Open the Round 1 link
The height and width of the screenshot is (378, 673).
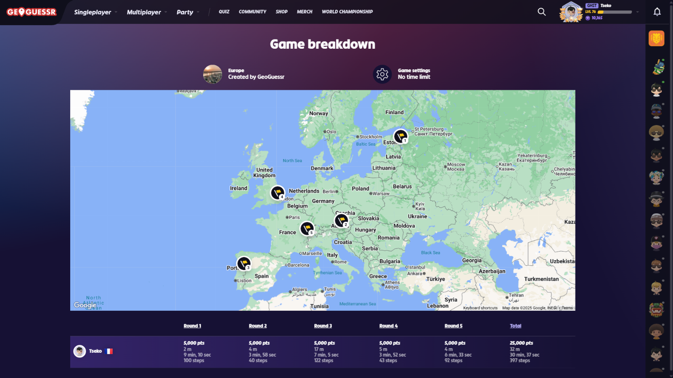[x=192, y=326]
